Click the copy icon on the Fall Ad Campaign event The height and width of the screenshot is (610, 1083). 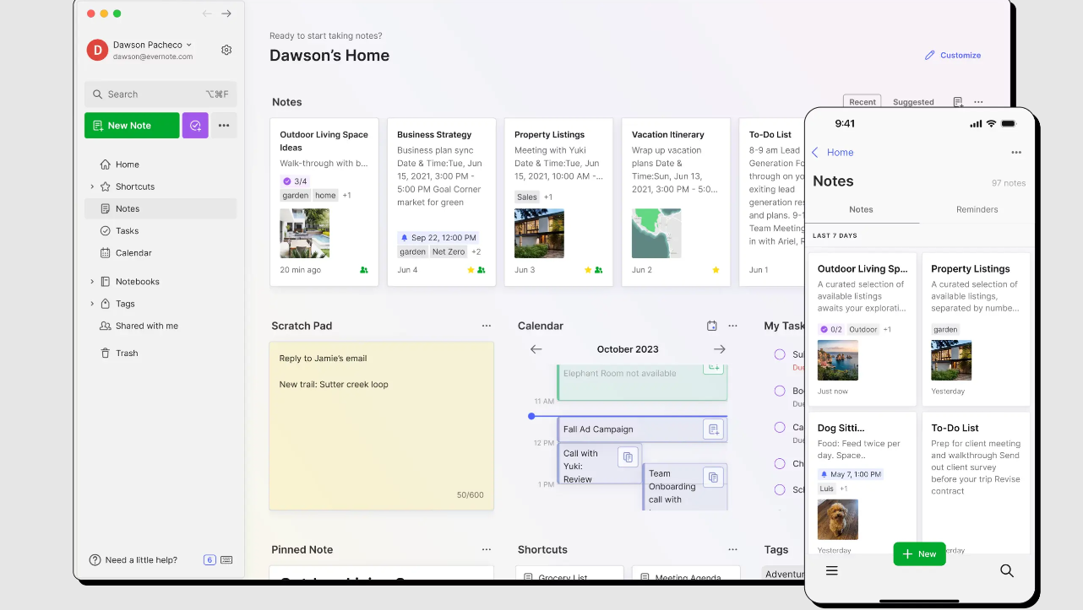point(714,429)
